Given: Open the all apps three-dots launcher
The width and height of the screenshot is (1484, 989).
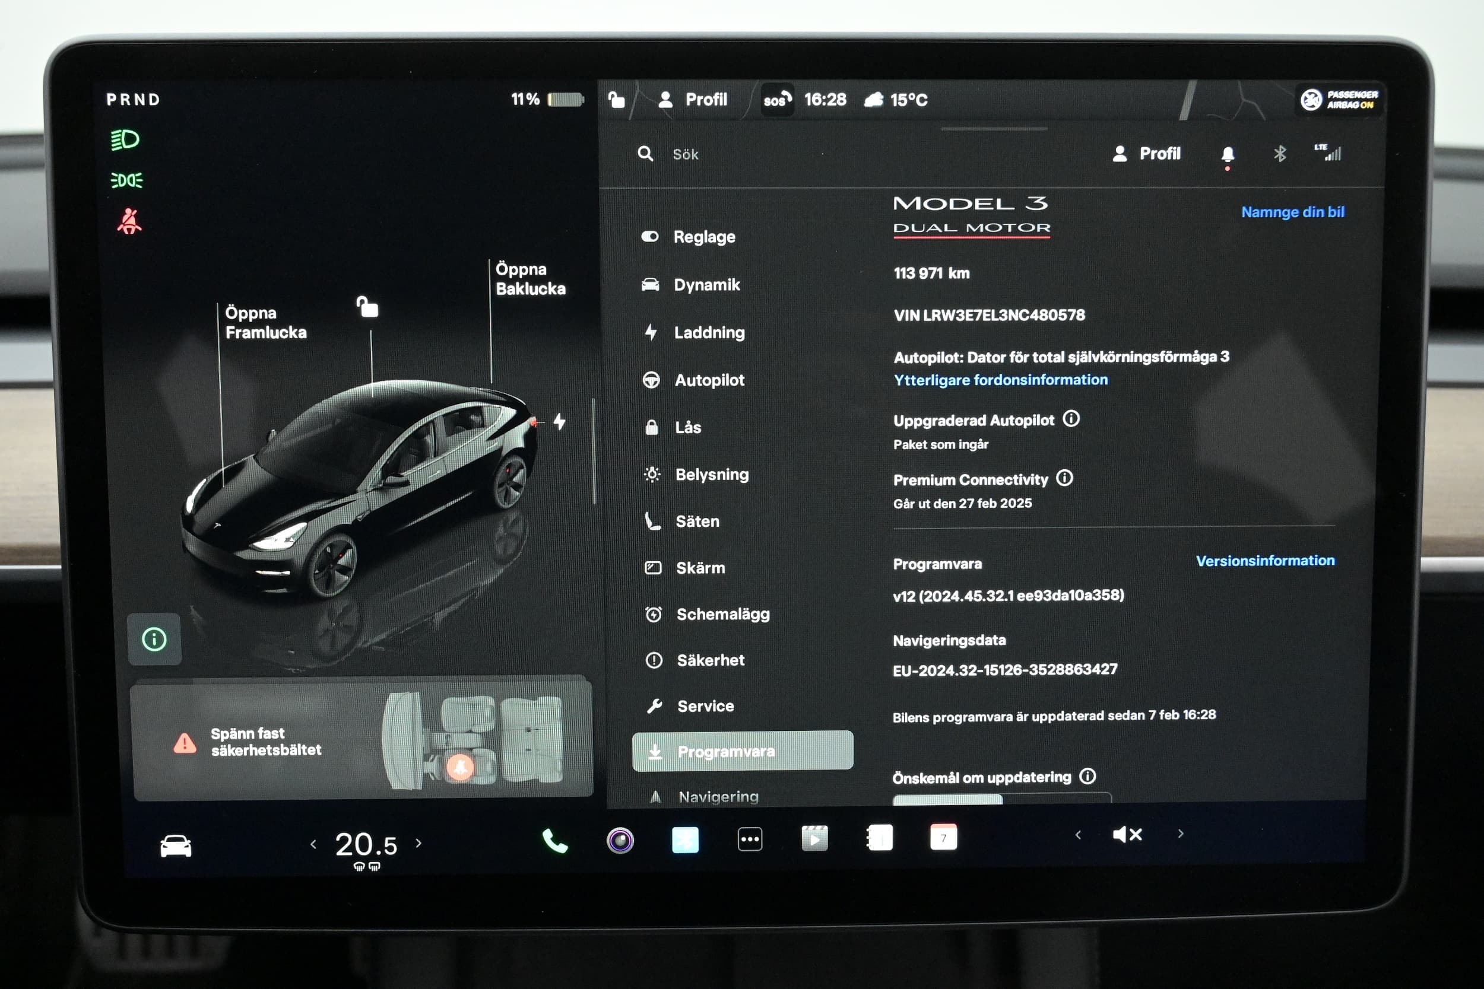Looking at the screenshot, I should 750,839.
